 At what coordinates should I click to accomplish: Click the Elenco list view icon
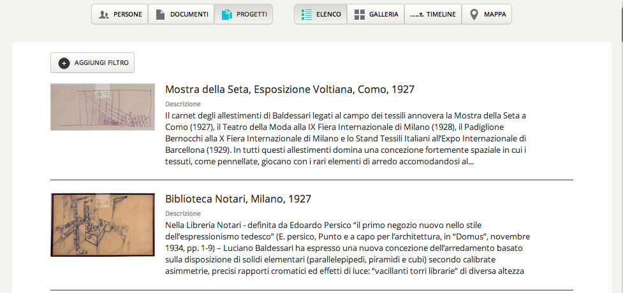tap(306, 14)
